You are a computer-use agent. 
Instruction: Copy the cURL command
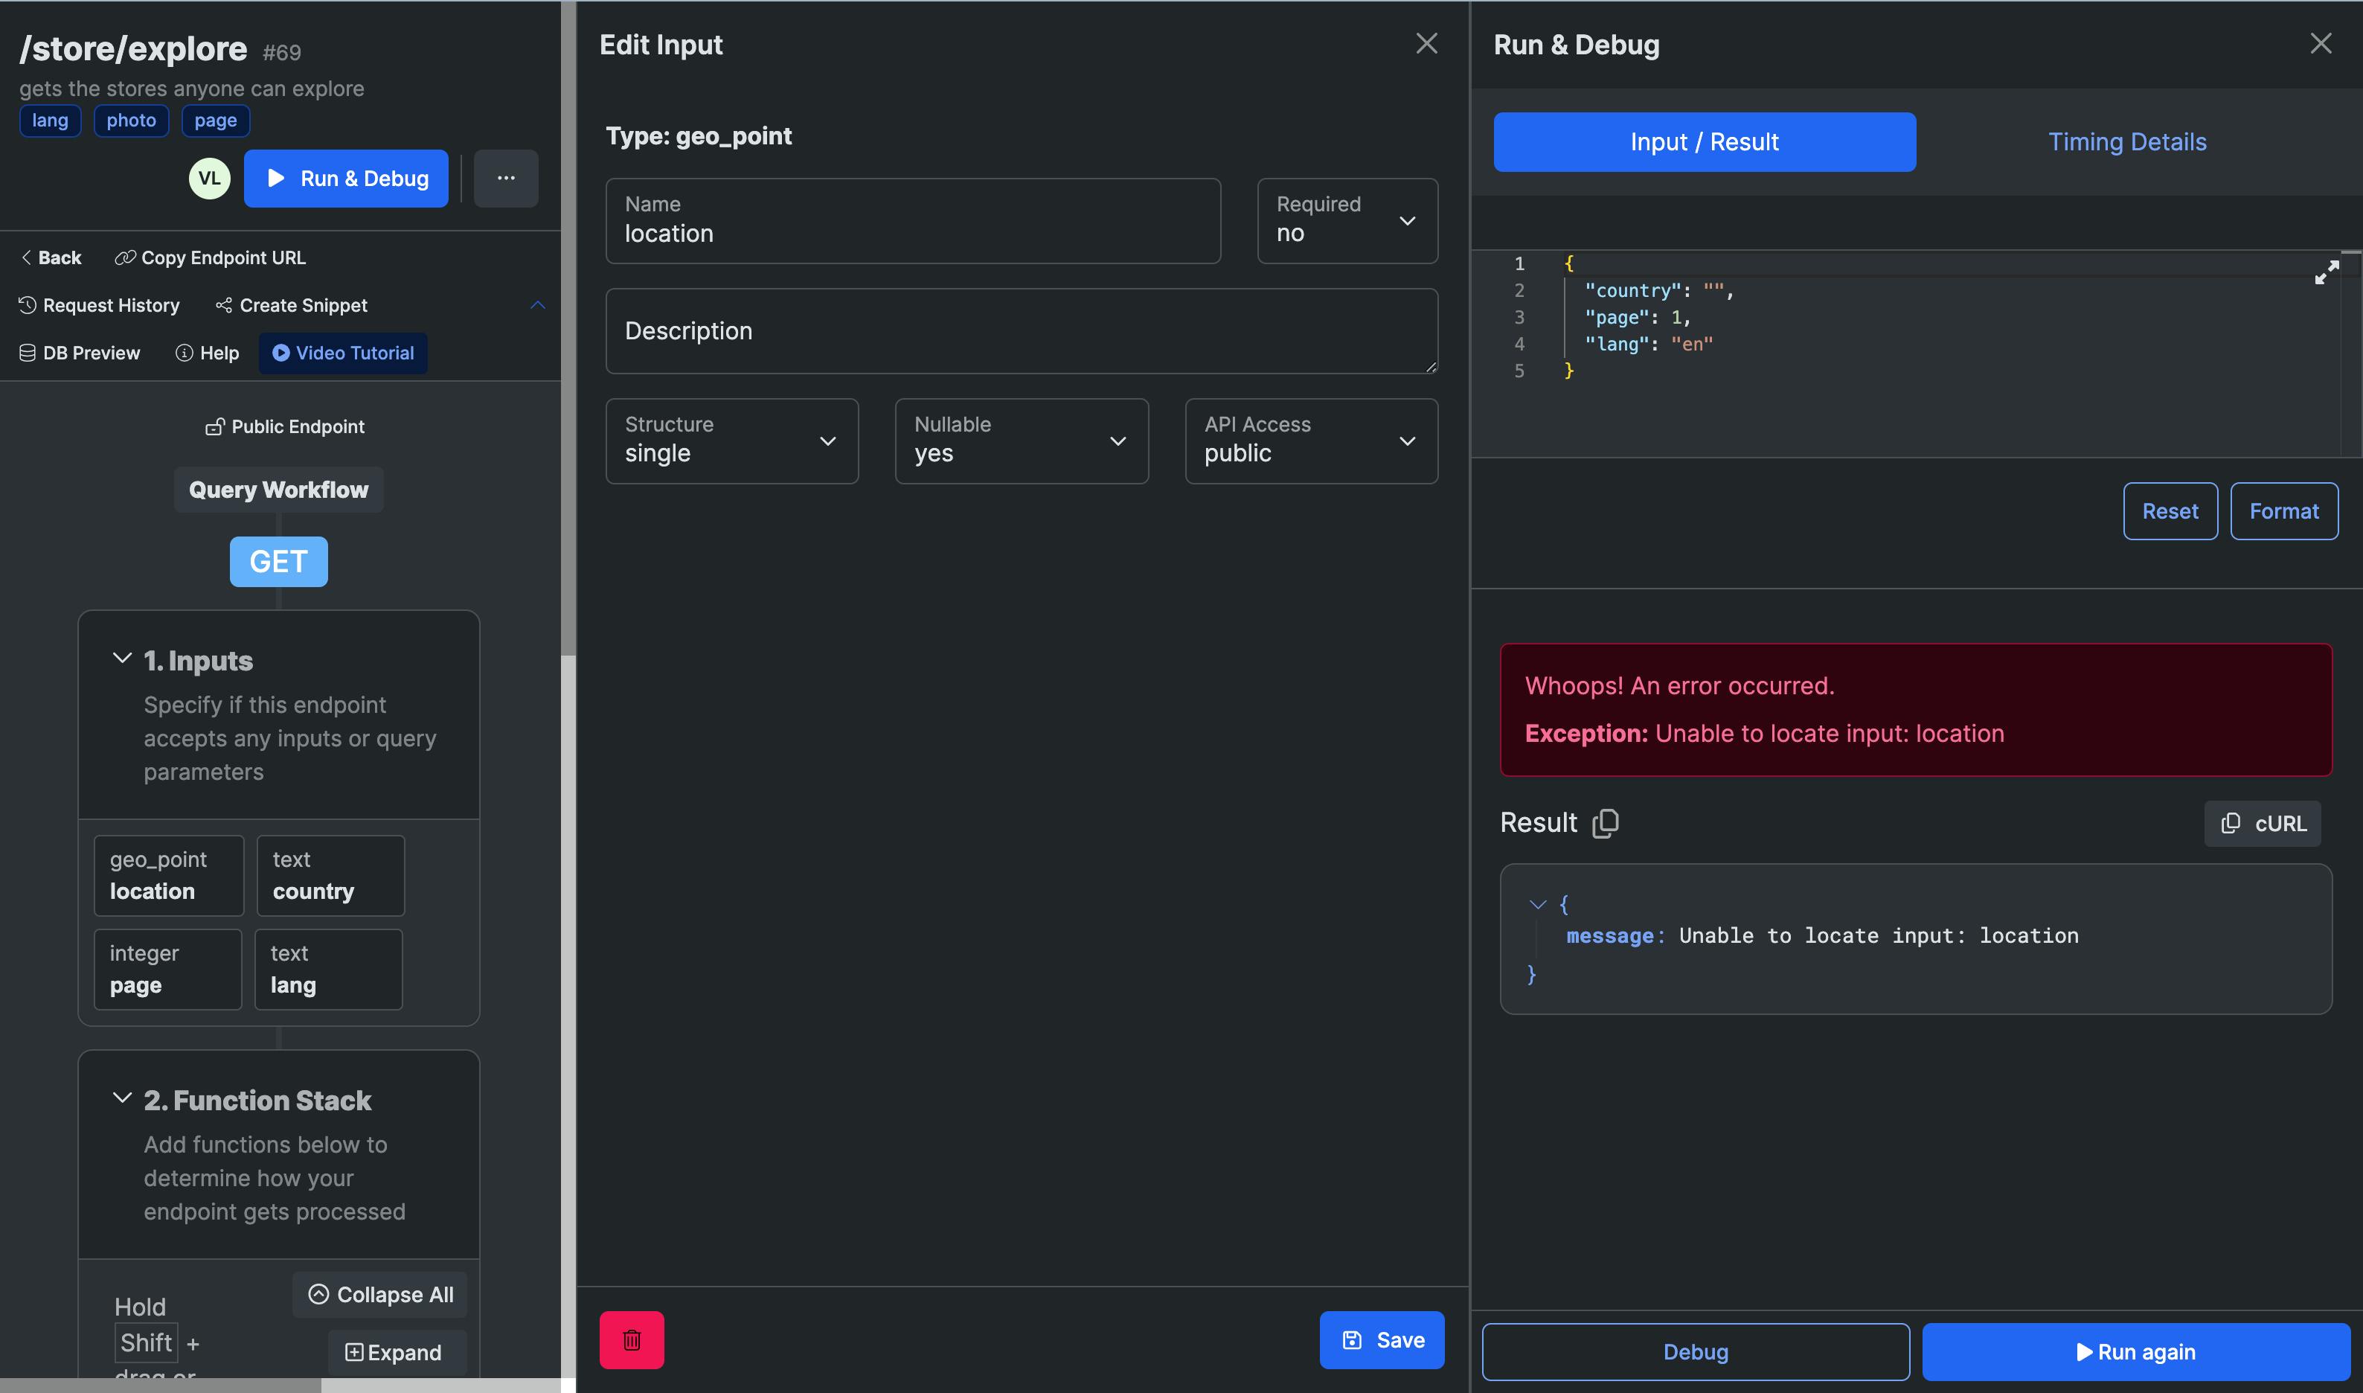2263,823
